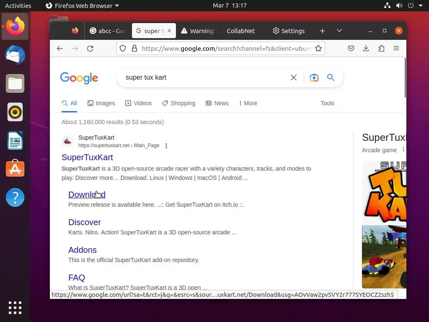Launch Firefox from the dock
This screenshot has height=322, width=429.
click(x=15, y=26)
